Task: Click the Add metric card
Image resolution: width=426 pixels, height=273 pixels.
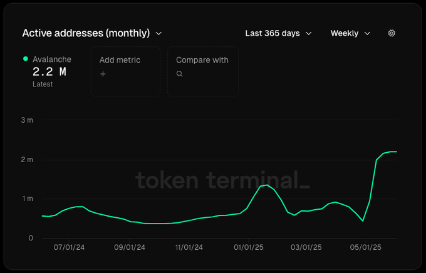Action: click(125, 71)
